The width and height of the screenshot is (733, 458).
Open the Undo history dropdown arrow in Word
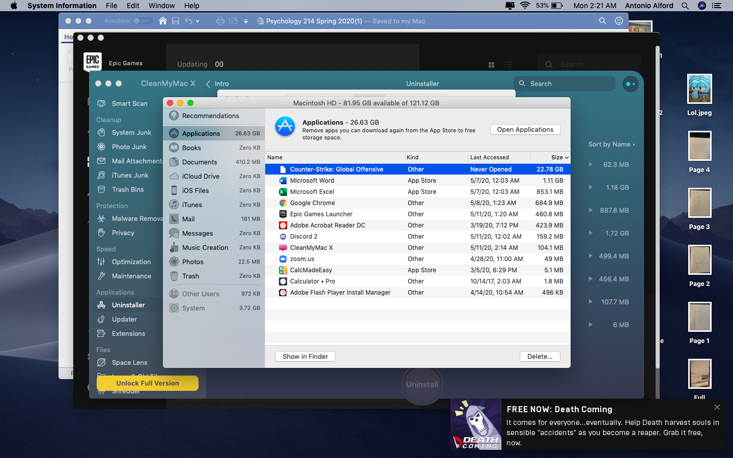click(x=198, y=21)
